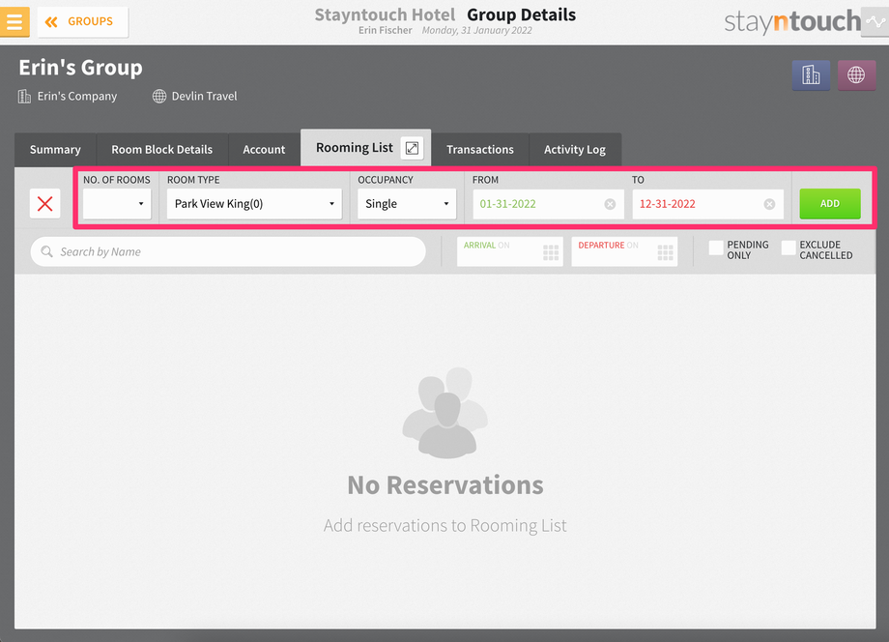The height and width of the screenshot is (642, 889).
Task: Click the activity graph icon beside logo
Action: (875, 21)
